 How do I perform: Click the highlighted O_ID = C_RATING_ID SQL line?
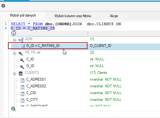33,28
